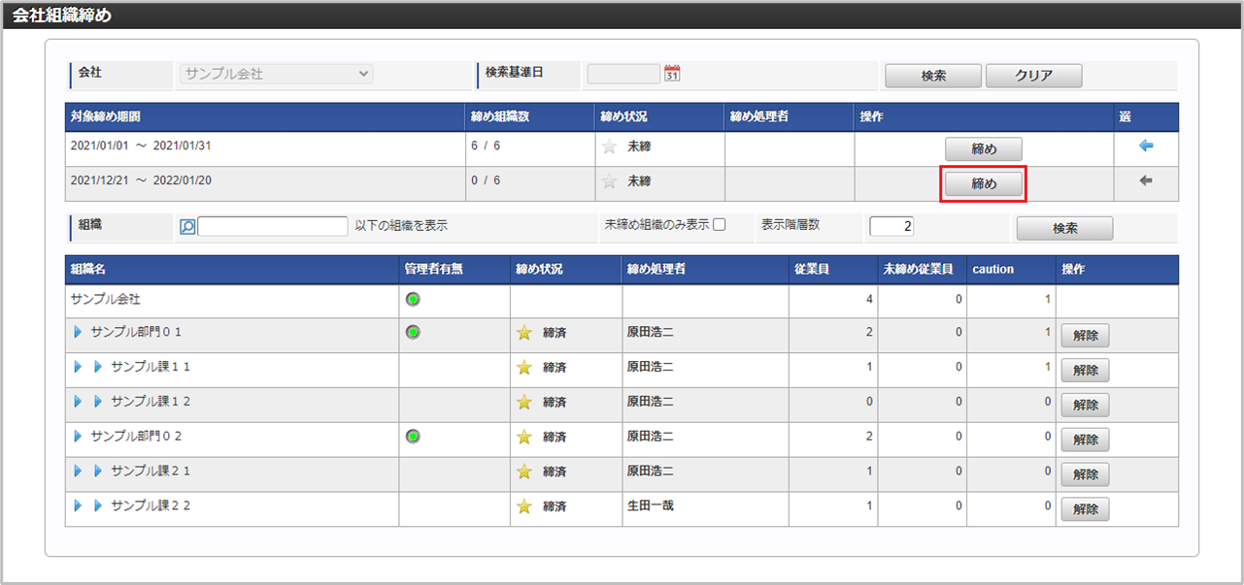Viewport: 1244px width, 585px height.
Task: Click the yellow star for サンプル課２２
Action: click(x=524, y=506)
